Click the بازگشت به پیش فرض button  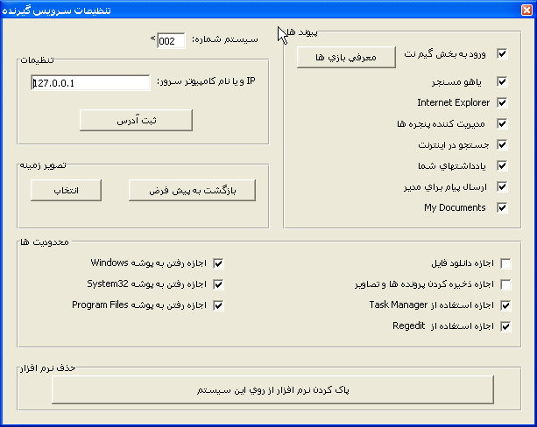pyautogui.click(x=192, y=190)
